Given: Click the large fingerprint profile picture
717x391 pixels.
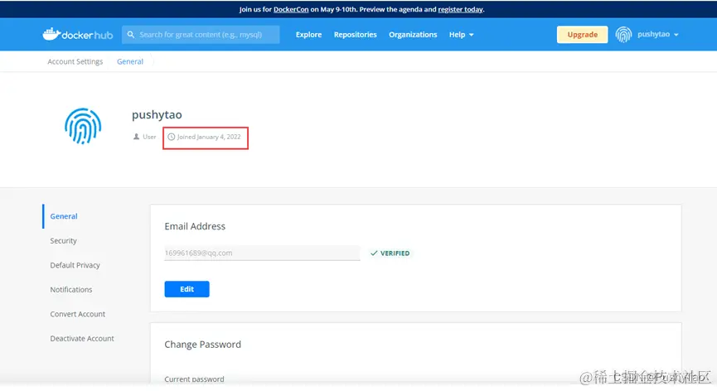Looking at the screenshot, I should coord(83,126).
